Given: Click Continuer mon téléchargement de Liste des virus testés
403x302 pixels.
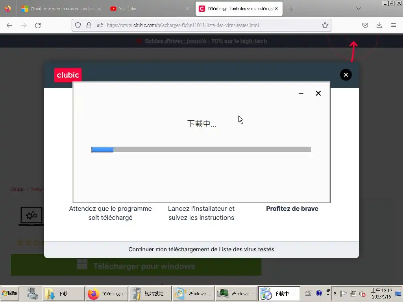Looking at the screenshot, I should (201, 249).
